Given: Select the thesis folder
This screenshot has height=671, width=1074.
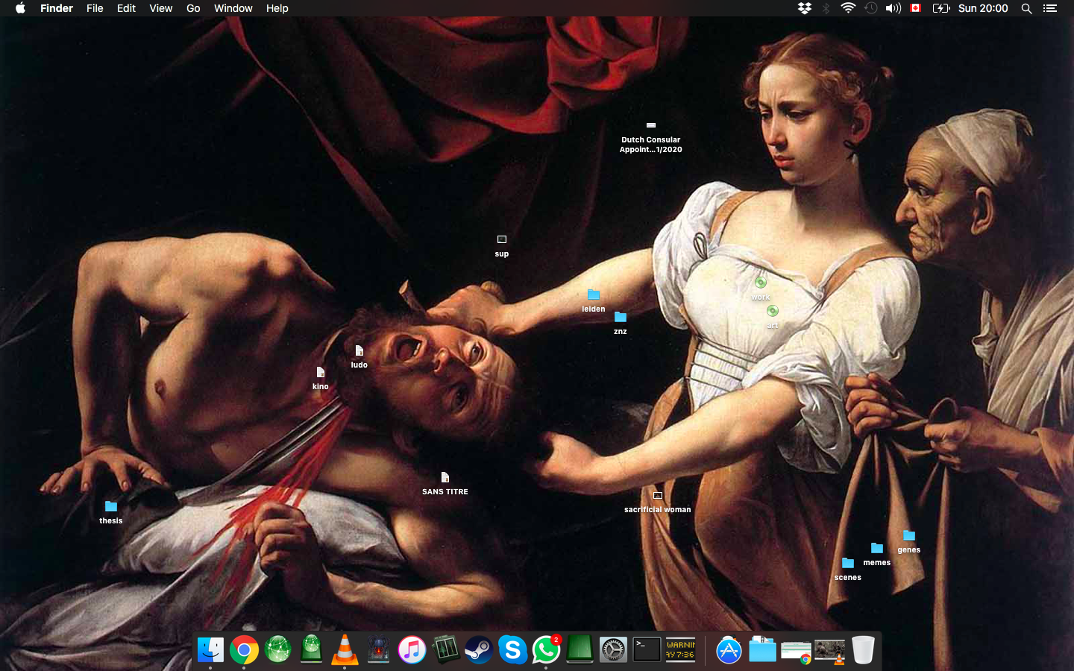Looking at the screenshot, I should 110,512.
